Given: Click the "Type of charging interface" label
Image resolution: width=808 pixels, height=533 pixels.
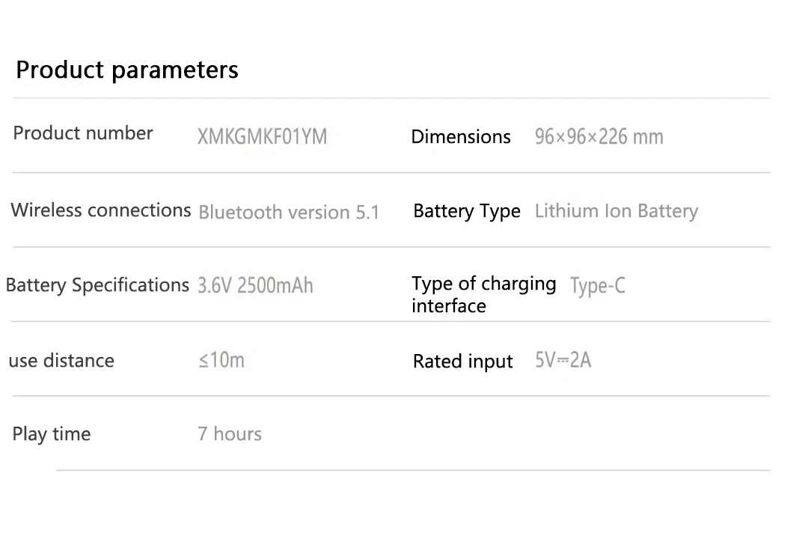Looking at the screenshot, I should coord(483,294).
